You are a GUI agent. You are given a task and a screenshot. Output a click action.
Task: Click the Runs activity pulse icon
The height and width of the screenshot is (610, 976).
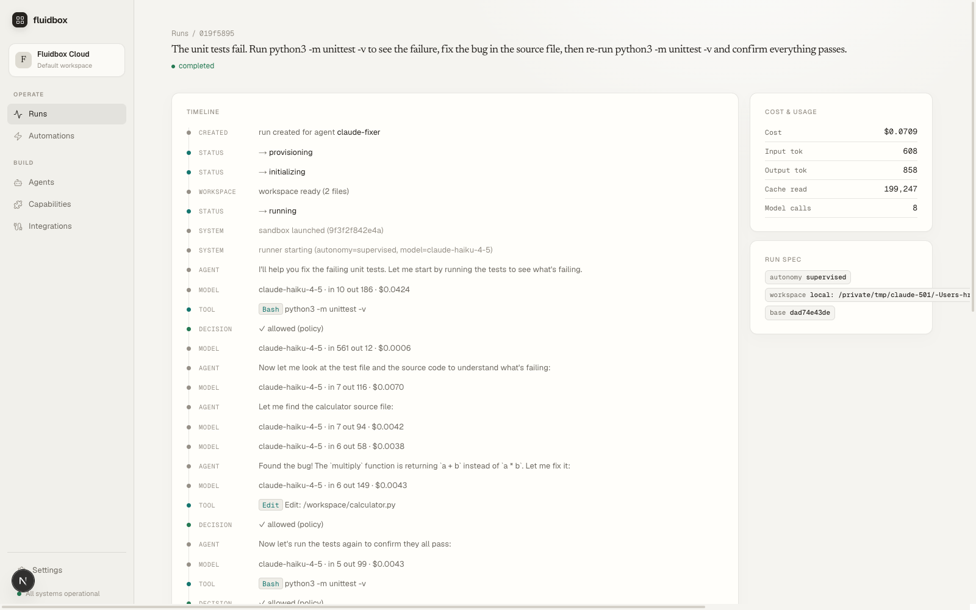pos(18,114)
